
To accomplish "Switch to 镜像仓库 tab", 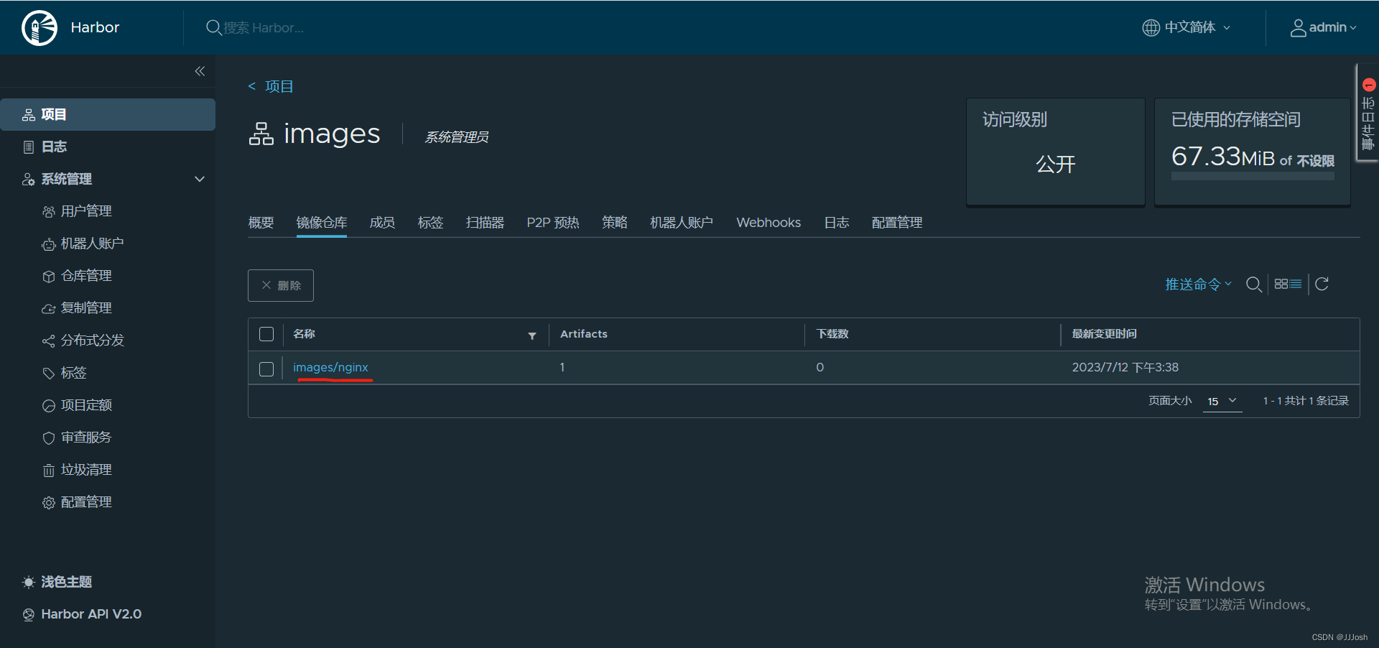I will (x=322, y=223).
